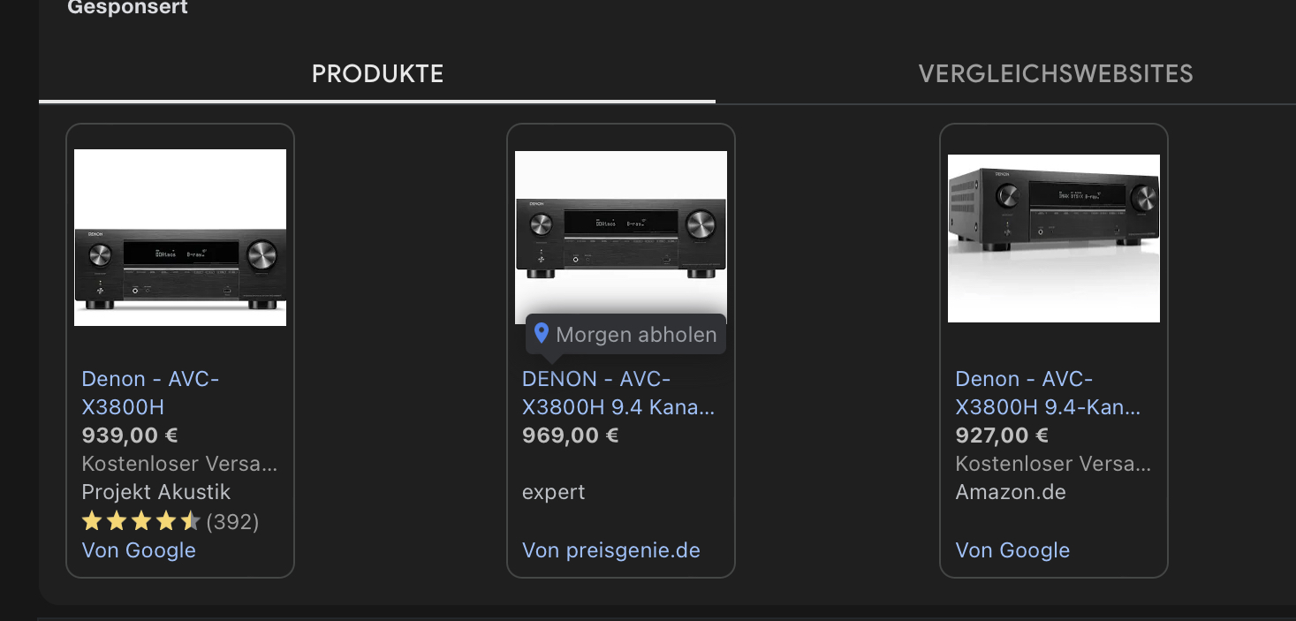Open 'Denon - AVC-X3800H' title link
1296x621 pixels.
coord(150,393)
